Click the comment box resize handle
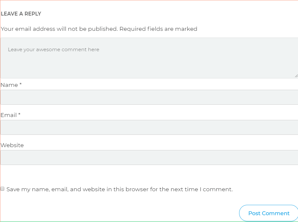 [296, 76]
